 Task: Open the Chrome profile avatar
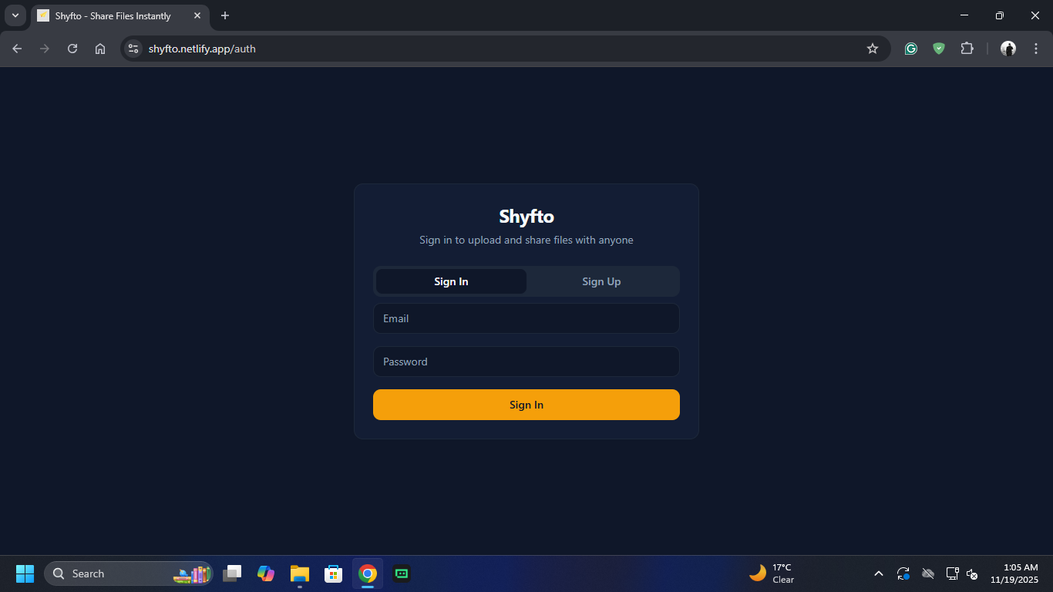point(1008,48)
